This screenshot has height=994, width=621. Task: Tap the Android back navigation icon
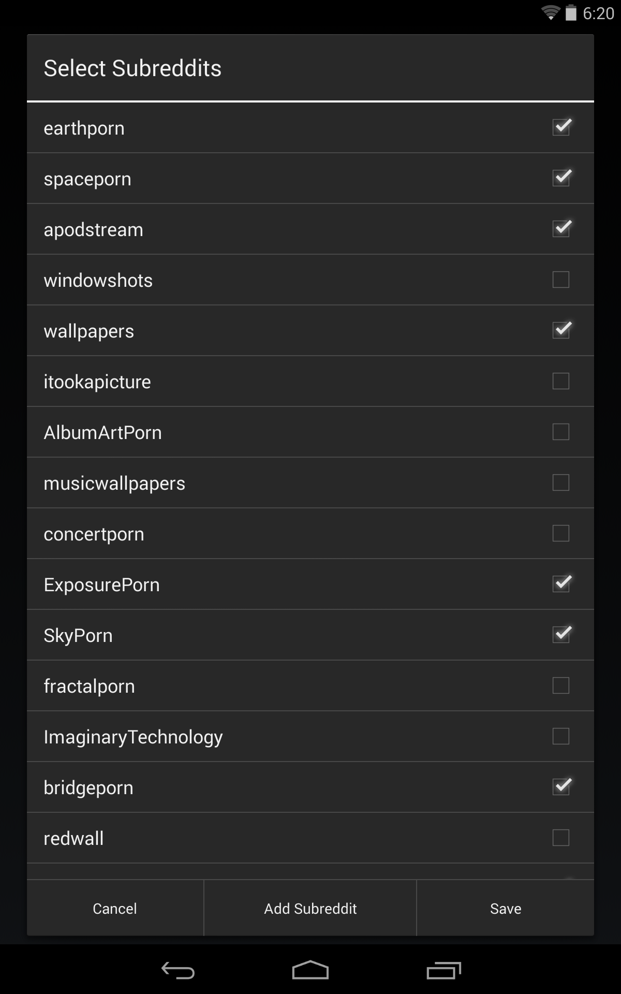(x=178, y=970)
